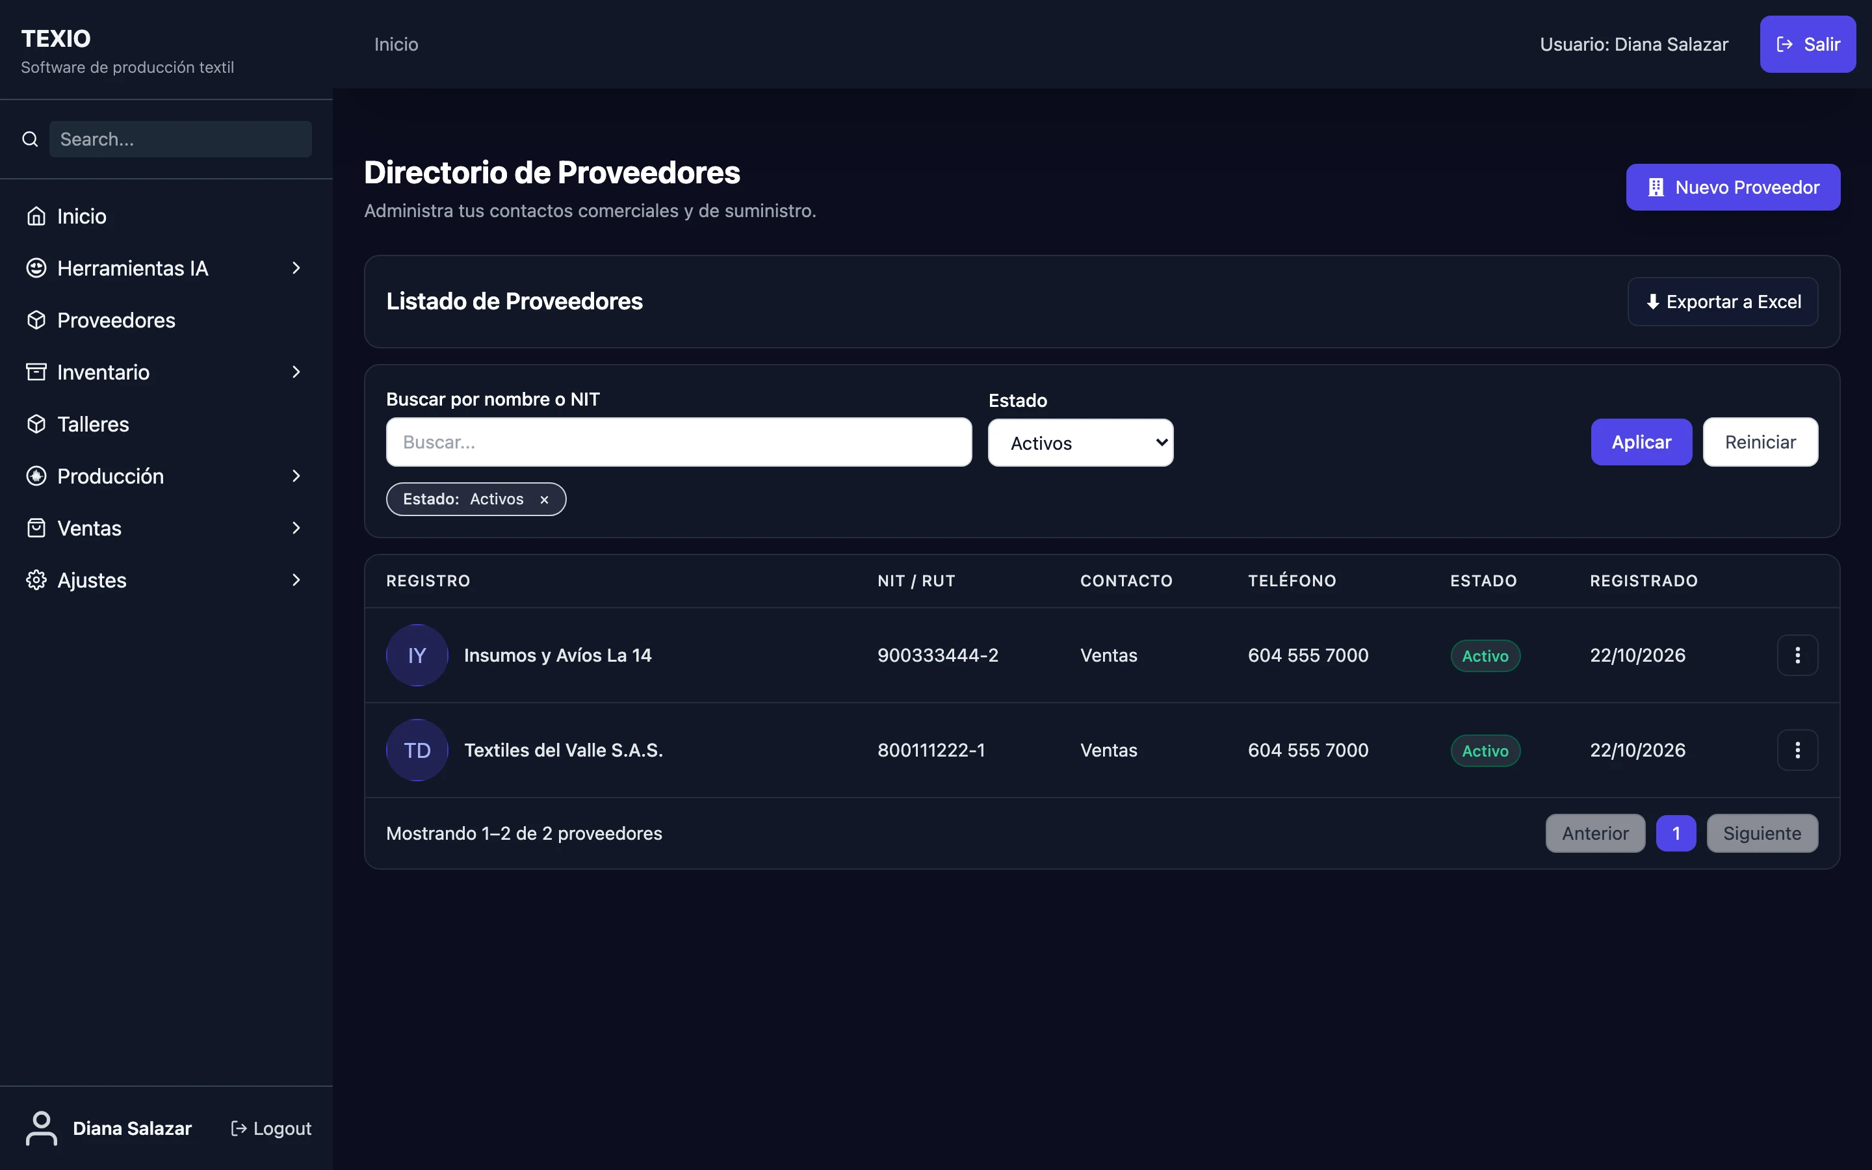Apply filters with the Aplicar button
1872x1170 pixels.
[x=1641, y=442]
